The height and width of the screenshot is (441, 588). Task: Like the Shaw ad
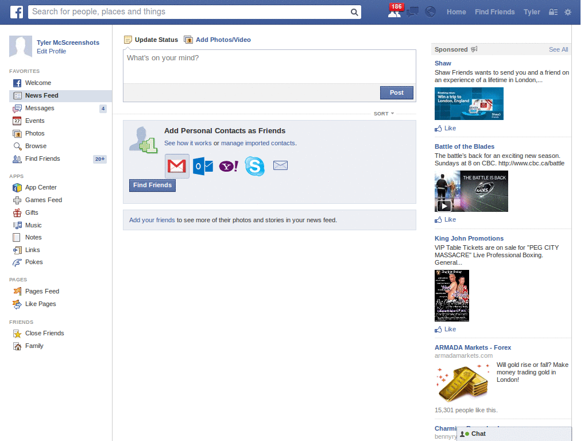(x=446, y=128)
